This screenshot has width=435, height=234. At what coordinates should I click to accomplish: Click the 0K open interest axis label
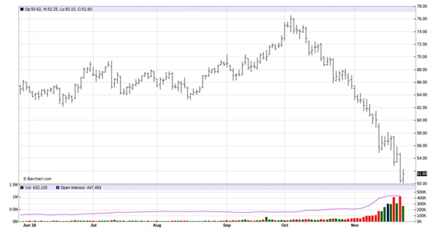[419, 222]
